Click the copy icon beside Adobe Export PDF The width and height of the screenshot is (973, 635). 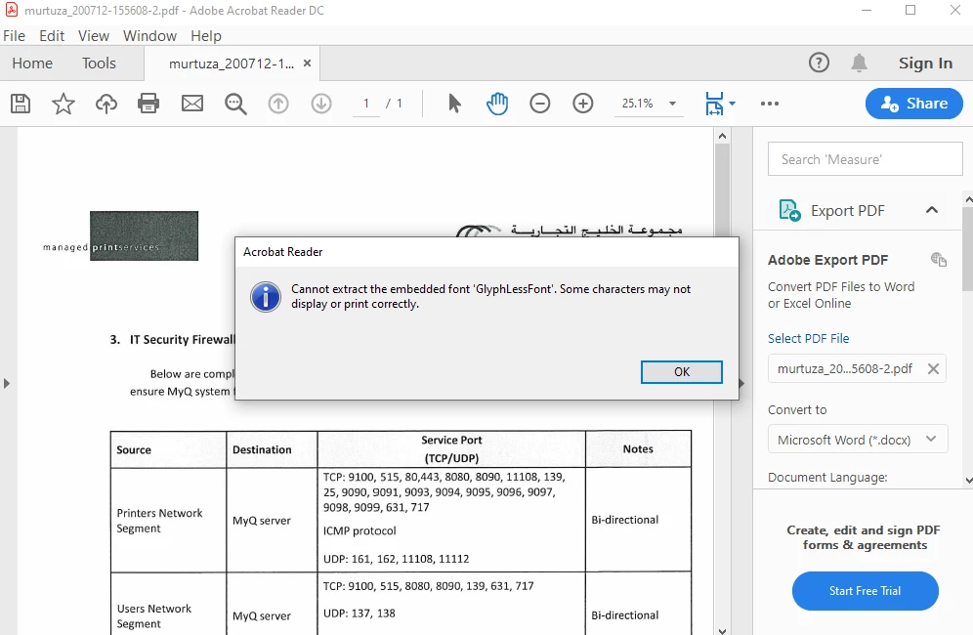click(939, 260)
